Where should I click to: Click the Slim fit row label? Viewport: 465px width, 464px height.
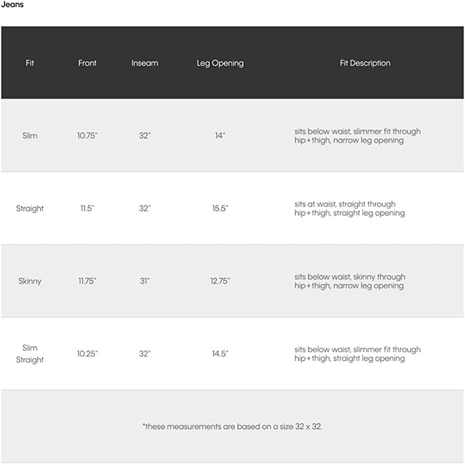pos(30,136)
